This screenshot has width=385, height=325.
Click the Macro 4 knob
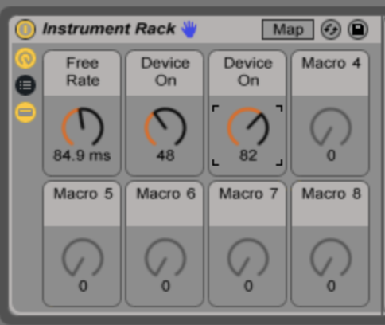[331, 127]
